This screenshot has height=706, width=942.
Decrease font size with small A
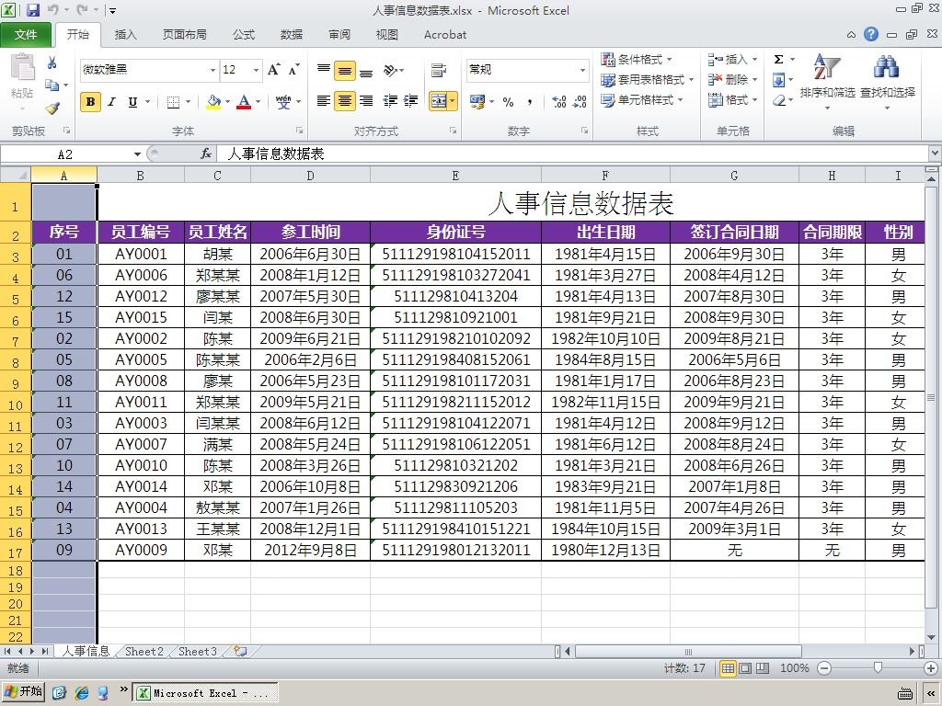pos(293,70)
